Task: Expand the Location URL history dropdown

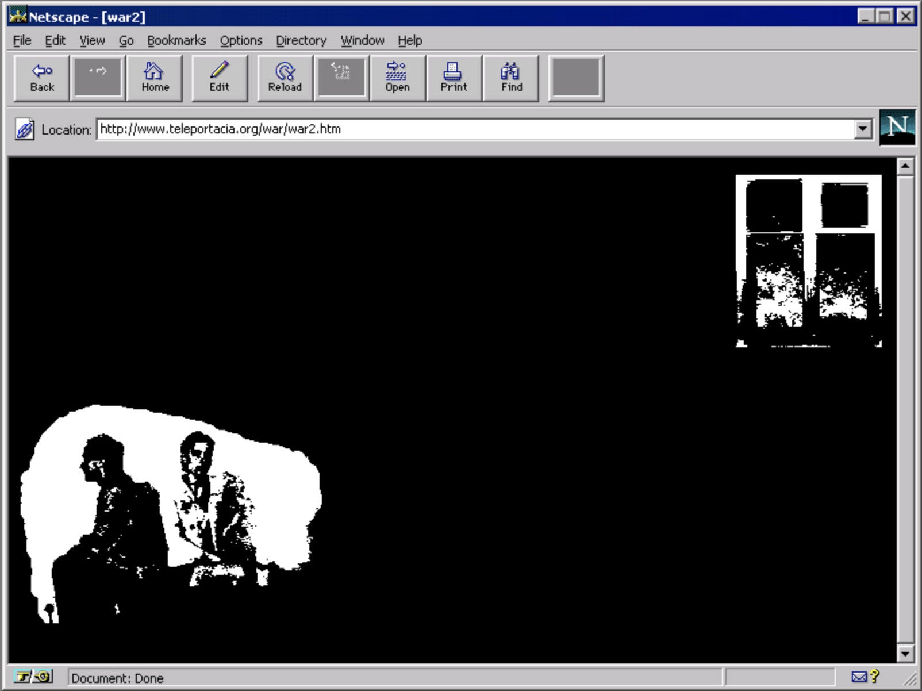Action: (x=862, y=129)
